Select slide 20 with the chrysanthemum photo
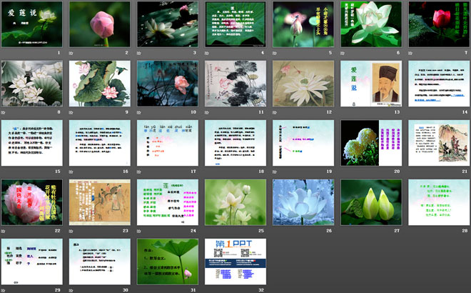The width and height of the screenshot is (471, 293). [372, 143]
